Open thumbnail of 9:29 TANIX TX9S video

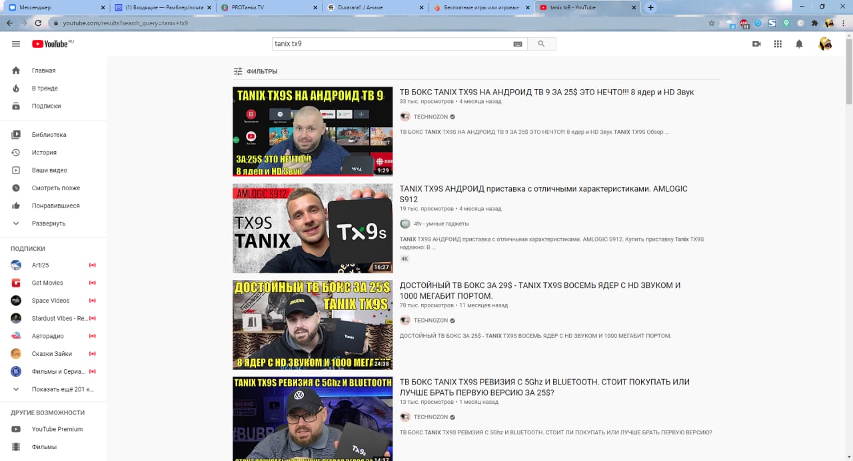pos(313,131)
